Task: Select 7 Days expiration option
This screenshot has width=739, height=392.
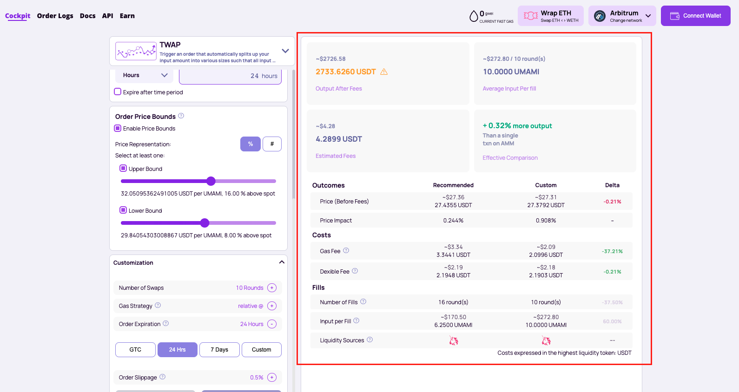Action: pyautogui.click(x=219, y=350)
